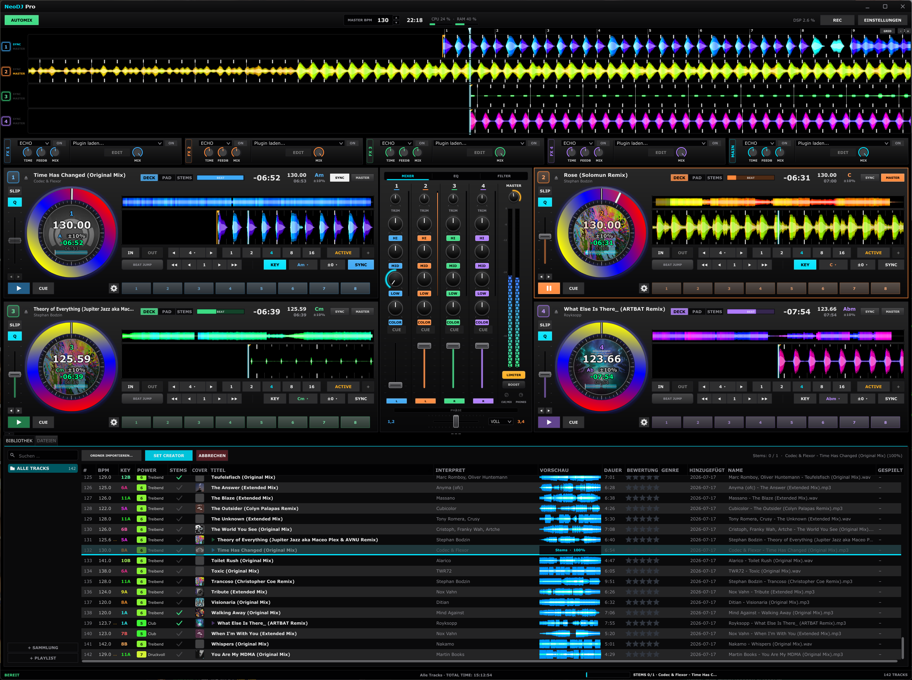912x680 pixels.
Task: Switch deck 1 to PAD view
Action: coord(167,178)
